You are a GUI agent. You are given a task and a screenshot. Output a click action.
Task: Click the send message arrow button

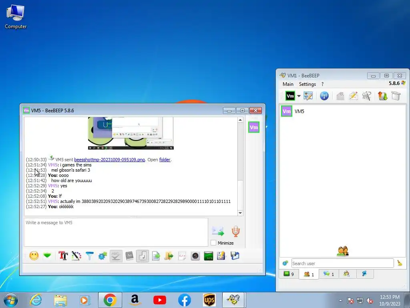(x=217, y=231)
